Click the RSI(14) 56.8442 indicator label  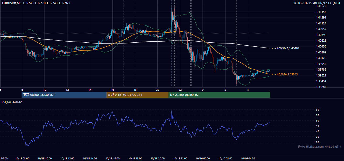[x=12, y=102]
